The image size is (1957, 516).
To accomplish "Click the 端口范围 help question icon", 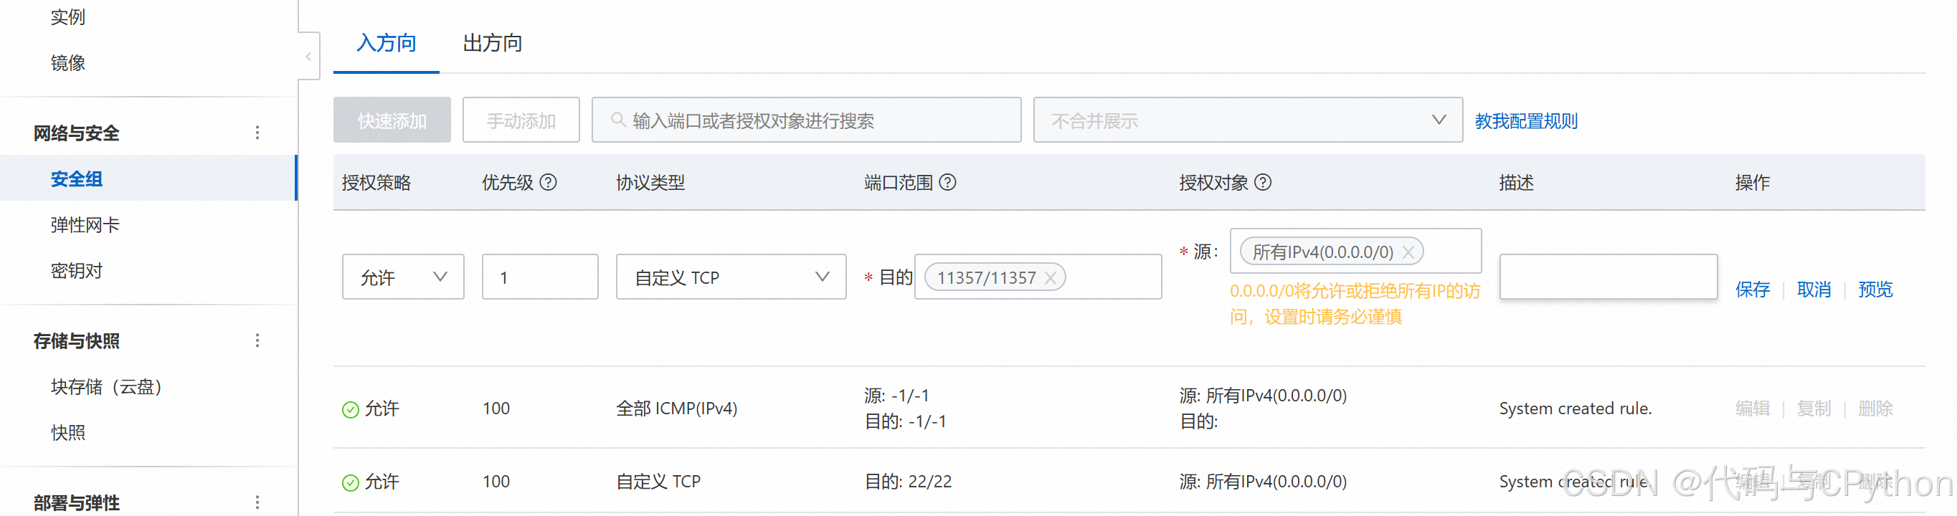I will pyautogui.click(x=947, y=182).
